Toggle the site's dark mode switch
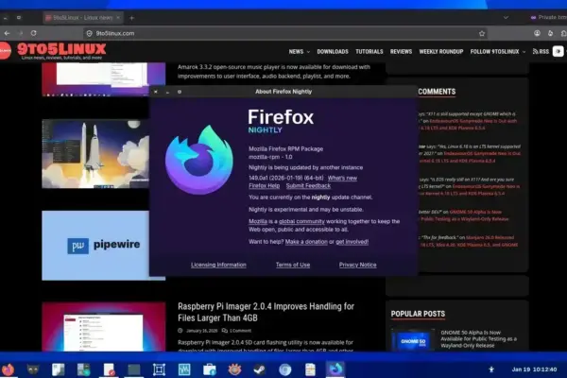Screen dimensions: 567x378 pyautogui.click(x=558, y=51)
